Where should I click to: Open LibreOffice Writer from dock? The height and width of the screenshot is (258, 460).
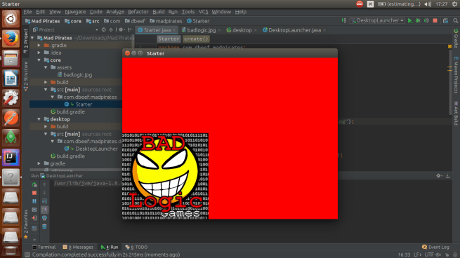click(11, 79)
